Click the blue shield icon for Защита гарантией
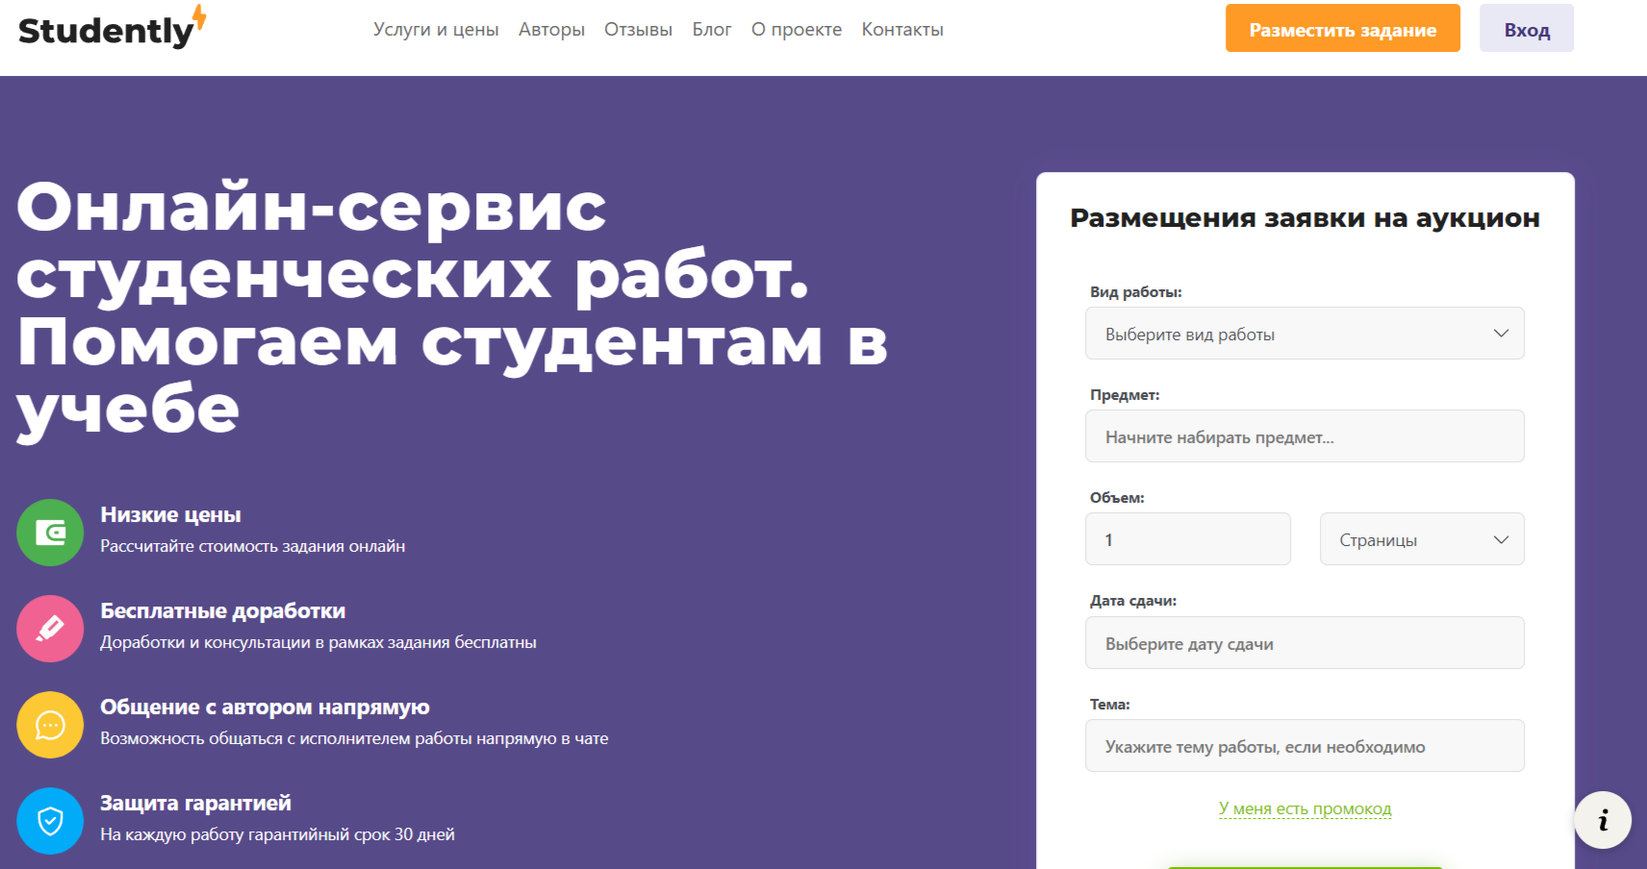Viewport: 1647px width, 869px height. pos(50,821)
